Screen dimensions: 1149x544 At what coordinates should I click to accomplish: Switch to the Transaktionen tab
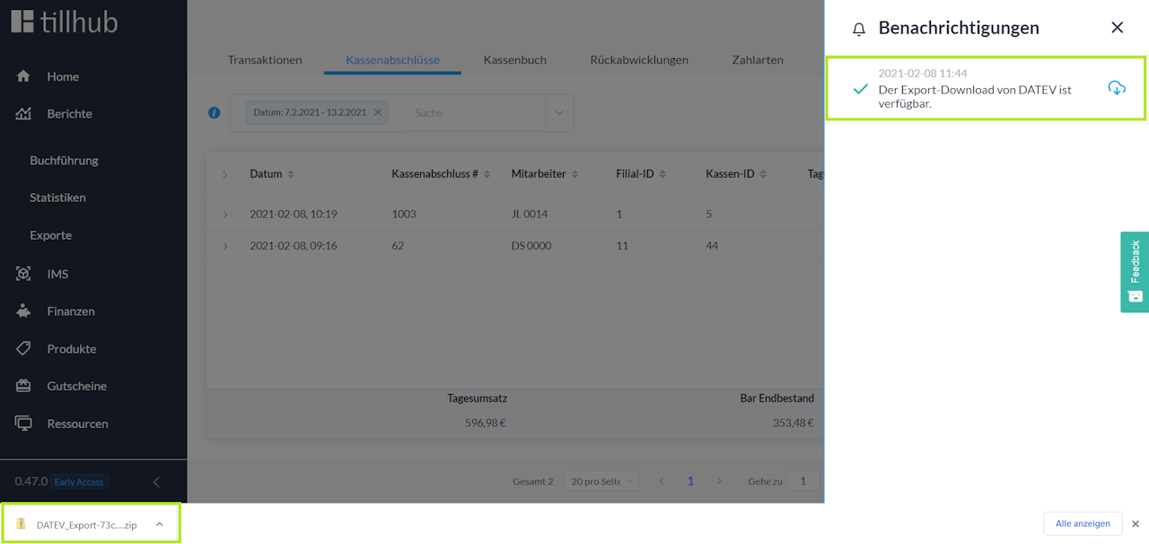pos(265,60)
